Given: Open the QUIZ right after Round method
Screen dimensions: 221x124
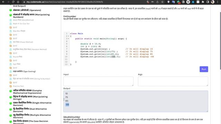Looking at the screenshot, I should point(15,60).
